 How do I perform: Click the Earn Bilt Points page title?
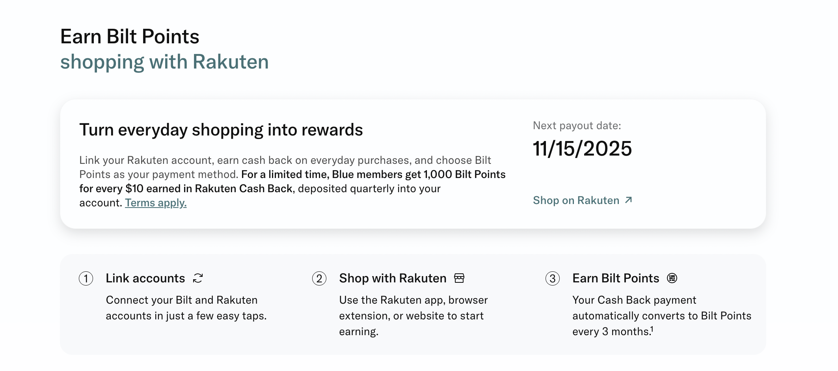coord(130,36)
